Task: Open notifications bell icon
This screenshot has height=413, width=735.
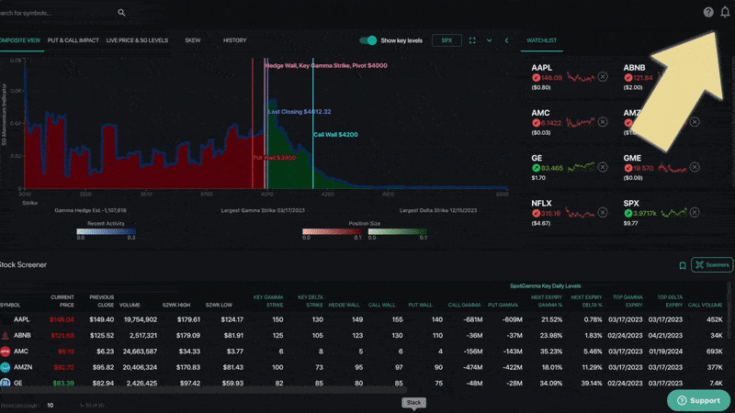Action: (x=725, y=12)
